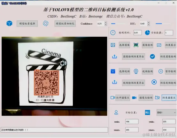This screenshot has width=177, height=138.
Task: Click the solid blue camera icon
Action: tap(134, 98)
